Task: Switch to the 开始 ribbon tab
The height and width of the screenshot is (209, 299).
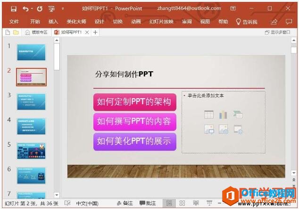Action: click(x=35, y=22)
